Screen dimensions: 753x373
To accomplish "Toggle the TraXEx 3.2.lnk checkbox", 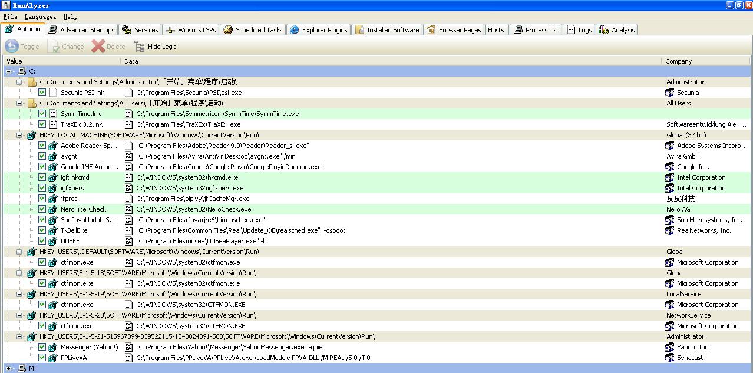I will [x=42, y=124].
